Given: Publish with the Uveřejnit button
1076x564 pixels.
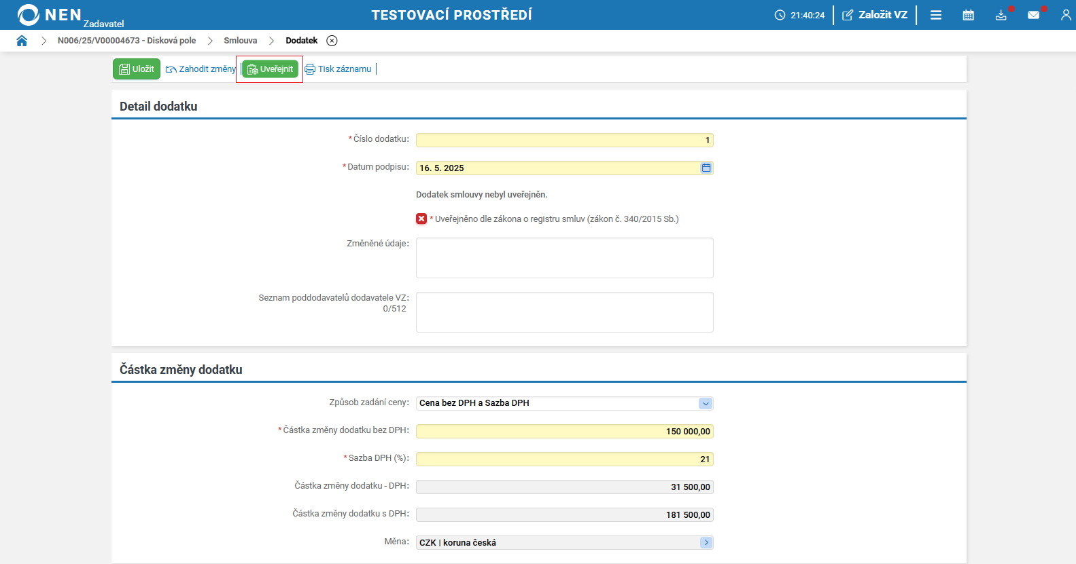Looking at the screenshot, I should (271, 69).
